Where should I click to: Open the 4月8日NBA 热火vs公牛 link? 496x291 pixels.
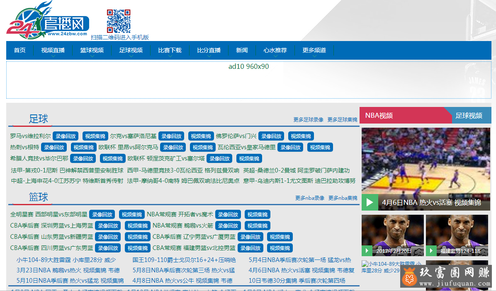tap(182, 281)
